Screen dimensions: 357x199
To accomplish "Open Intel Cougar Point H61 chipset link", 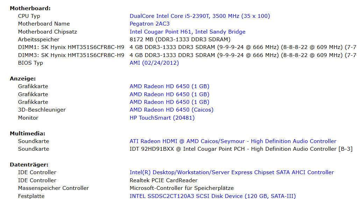I will click(x=187, y=32).
